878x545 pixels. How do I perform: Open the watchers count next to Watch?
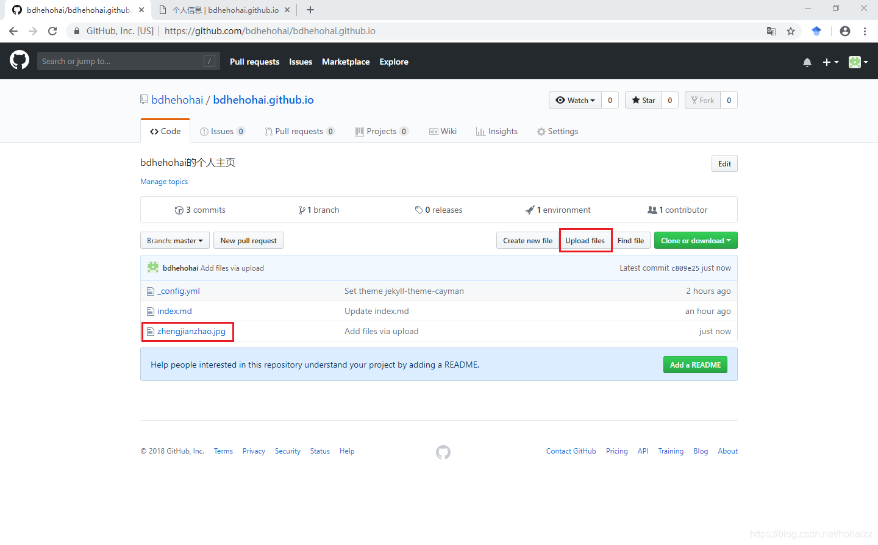[610, 100]
